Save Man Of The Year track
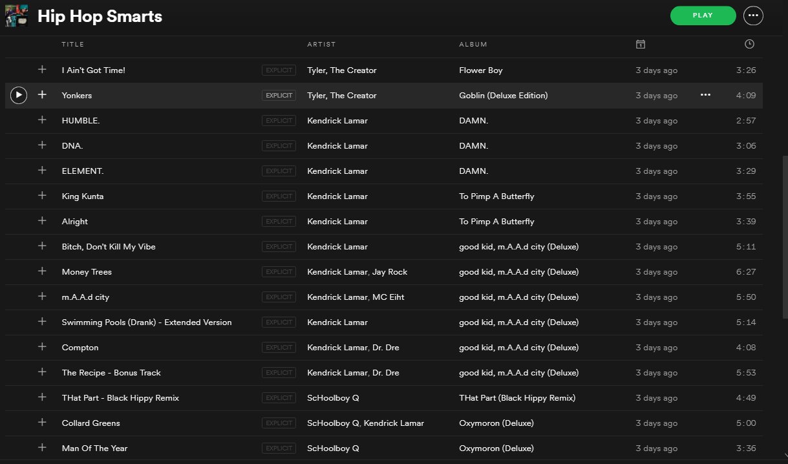 [x=42, y=447]
